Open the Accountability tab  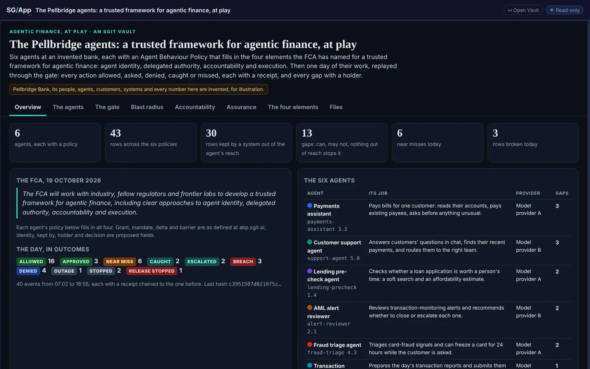pos(195,107)
